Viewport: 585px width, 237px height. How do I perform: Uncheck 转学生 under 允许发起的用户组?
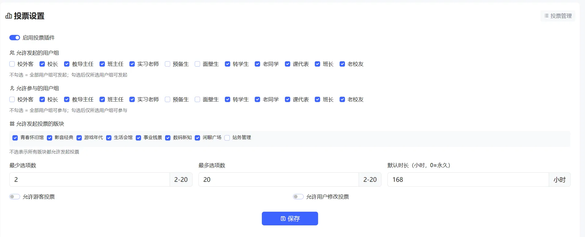[x=228, y=64]
